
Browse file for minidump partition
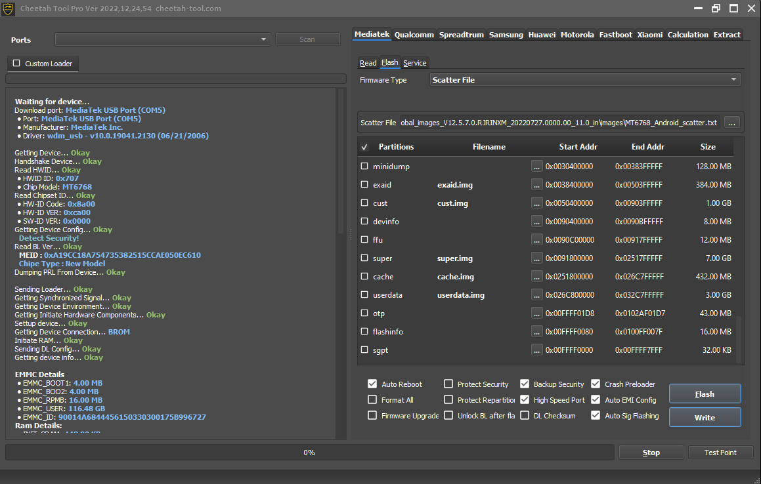[536, 167]
